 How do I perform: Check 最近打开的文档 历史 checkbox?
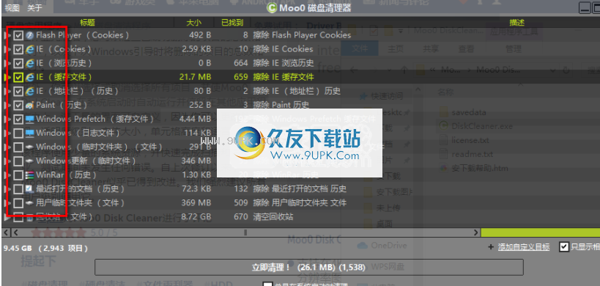pyautogui.click(x=18, y=189)
